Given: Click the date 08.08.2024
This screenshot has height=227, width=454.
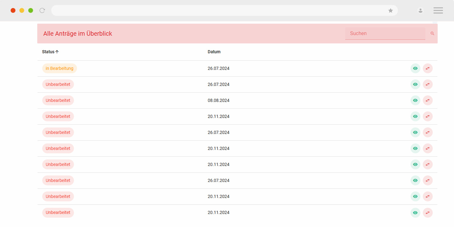Looking at the screenshot, I should (x=219, y=100).
